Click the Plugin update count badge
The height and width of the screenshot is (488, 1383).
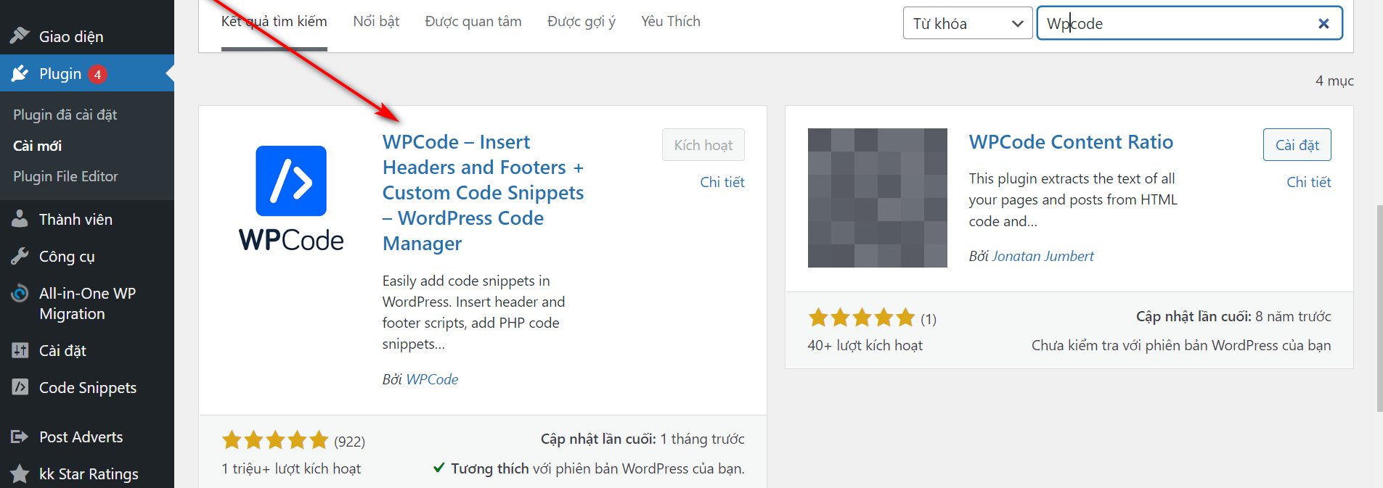coord(97,74)
